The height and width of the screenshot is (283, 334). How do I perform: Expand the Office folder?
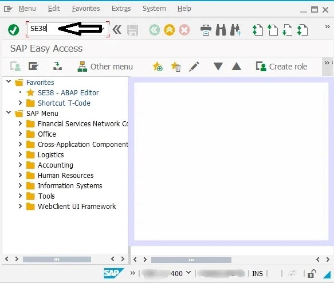pyautogui.click(x=20, y=134)
